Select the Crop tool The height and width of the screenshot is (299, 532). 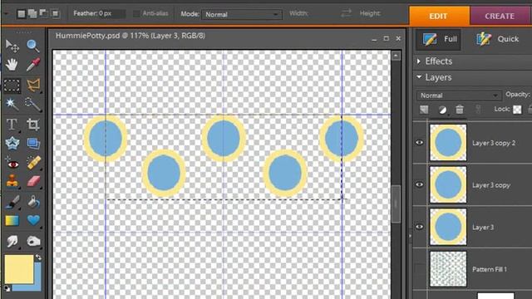coord(33,125)
